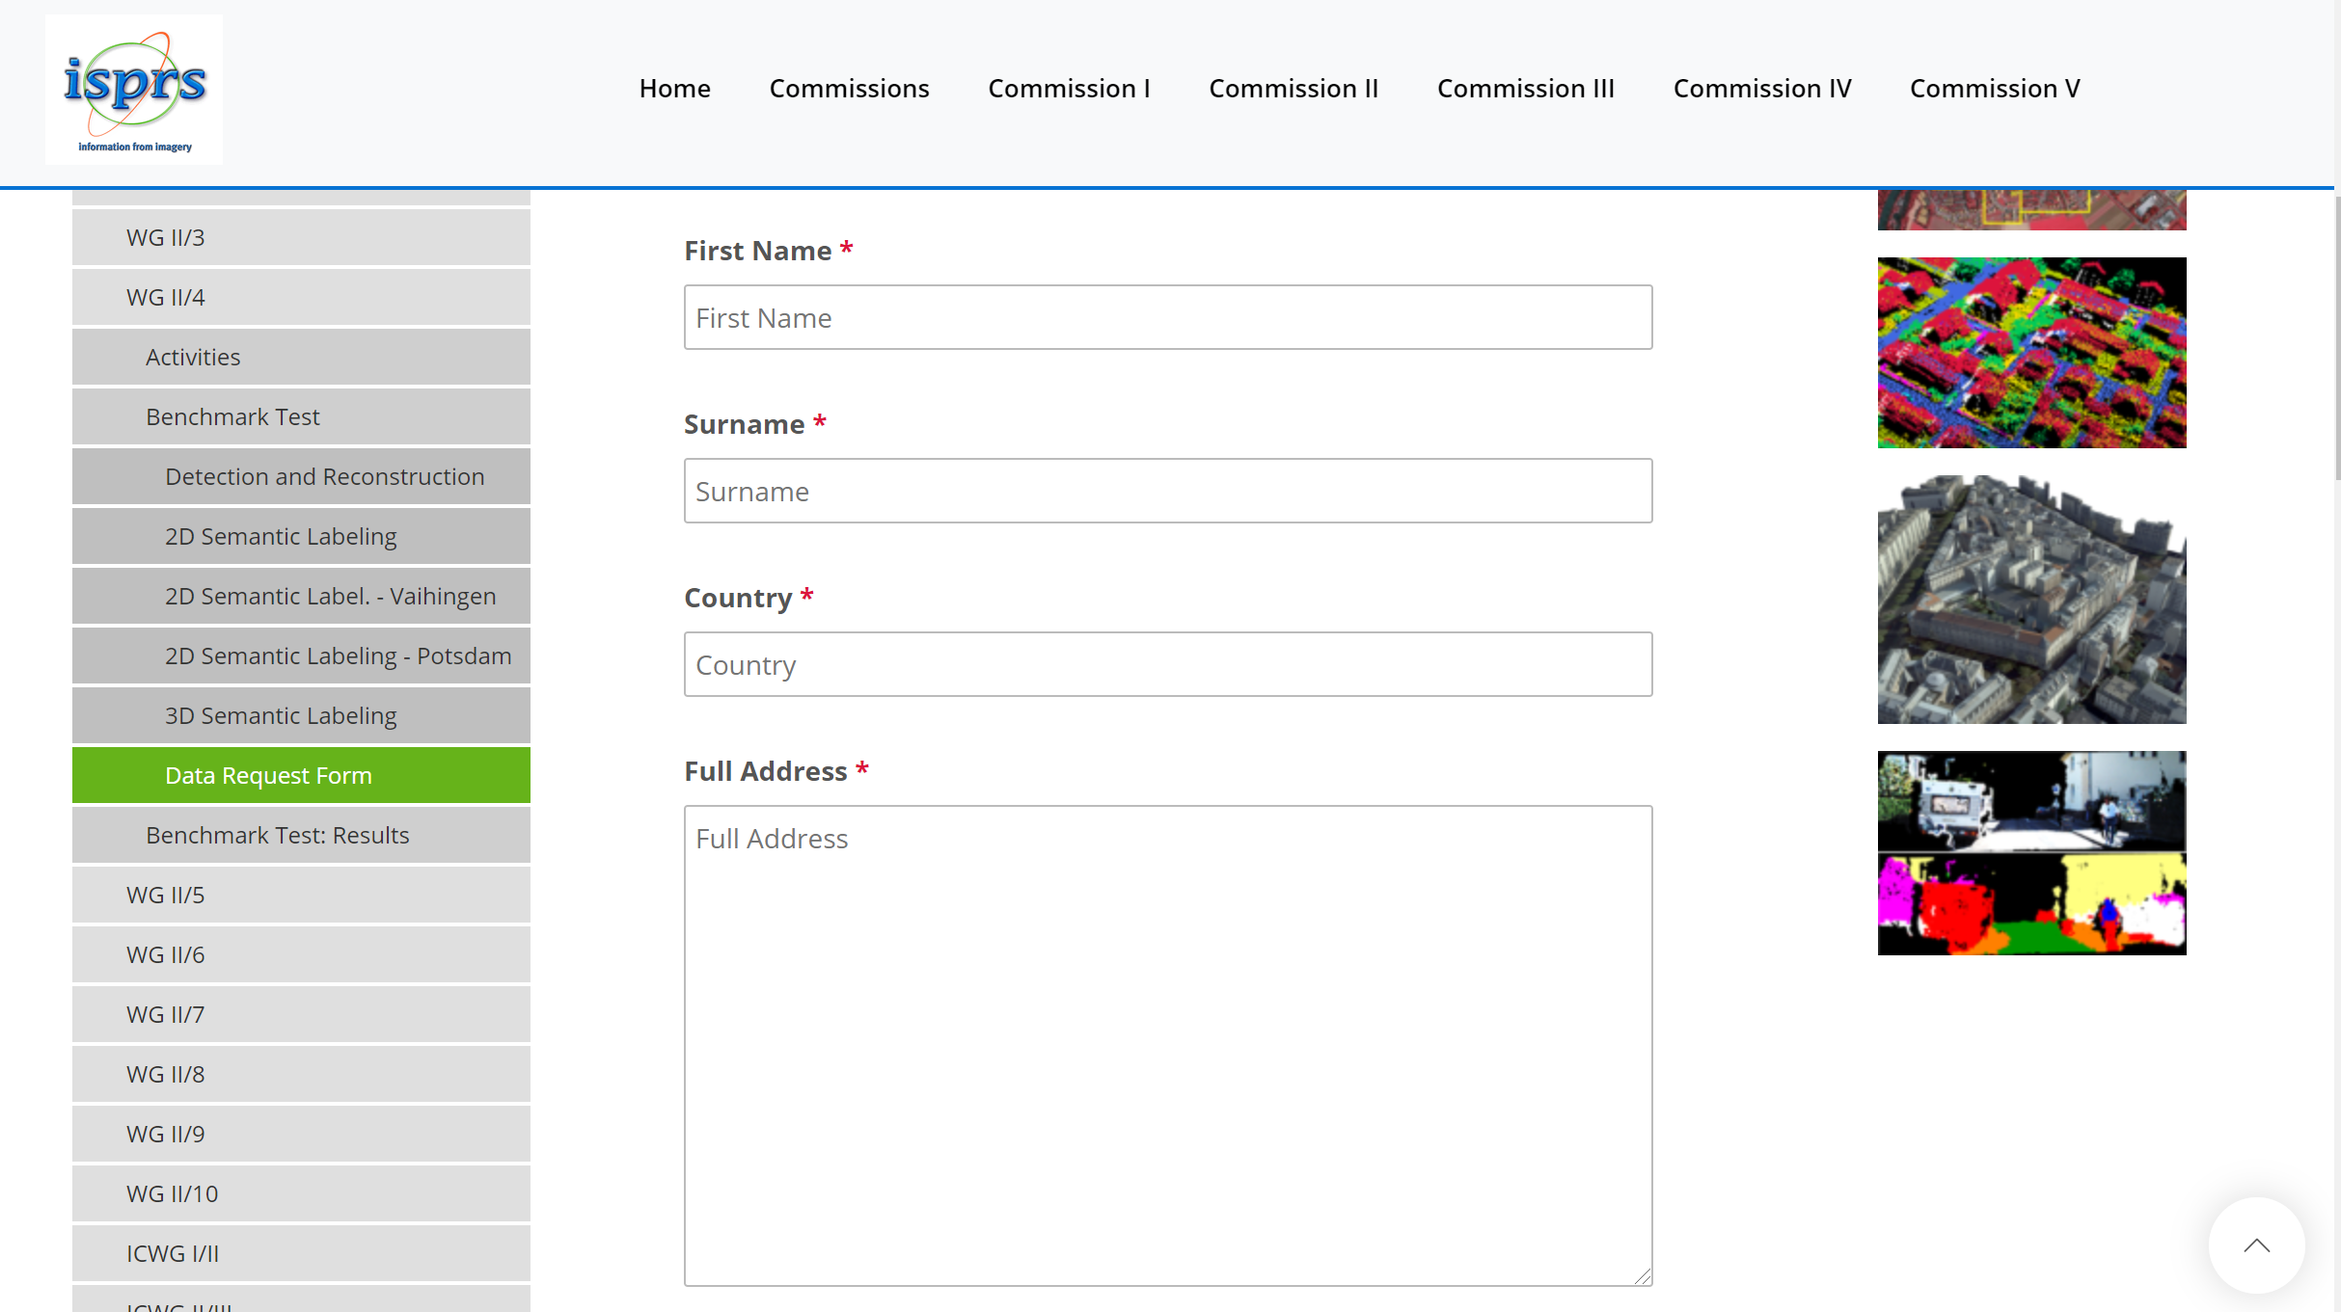
Task: Open the street scene segmentation thumbnail
Action: click(x=2031, y=852)
